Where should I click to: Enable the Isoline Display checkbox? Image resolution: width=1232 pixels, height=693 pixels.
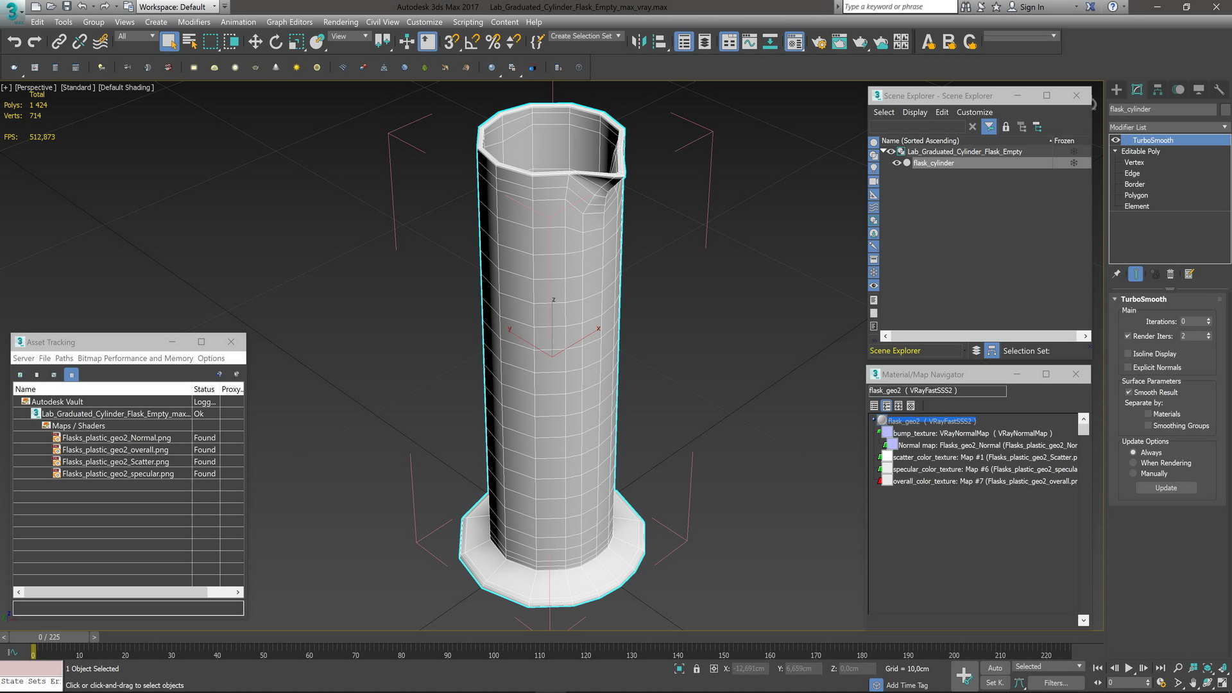point(1128,354)
